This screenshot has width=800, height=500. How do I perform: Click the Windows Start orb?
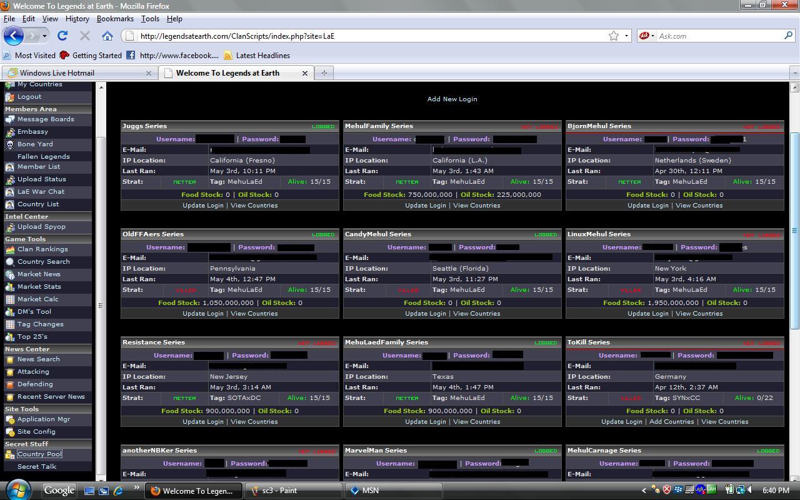tap(17, 489)
